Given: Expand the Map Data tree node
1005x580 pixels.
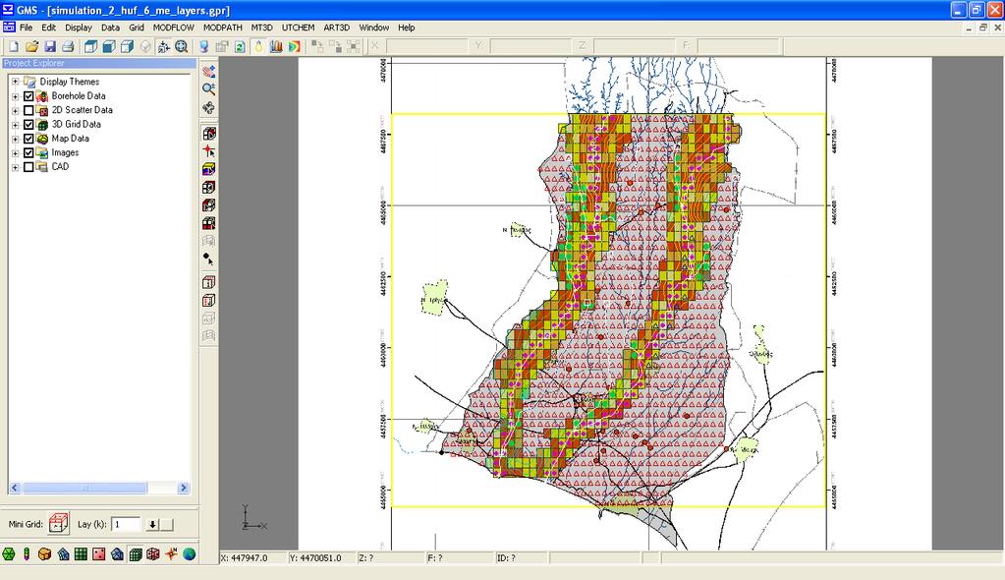Looking at the screenshot, I should [15, 139].
